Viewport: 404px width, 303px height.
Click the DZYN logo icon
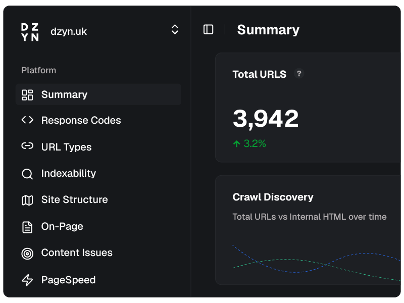point(30,32)
